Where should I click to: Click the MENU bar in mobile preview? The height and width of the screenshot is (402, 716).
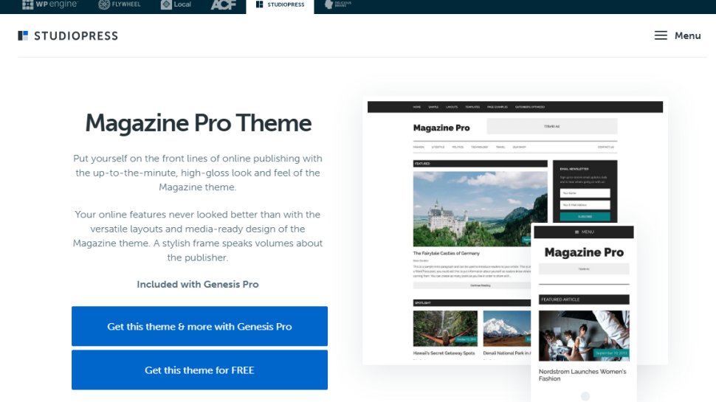click(584, 232)
